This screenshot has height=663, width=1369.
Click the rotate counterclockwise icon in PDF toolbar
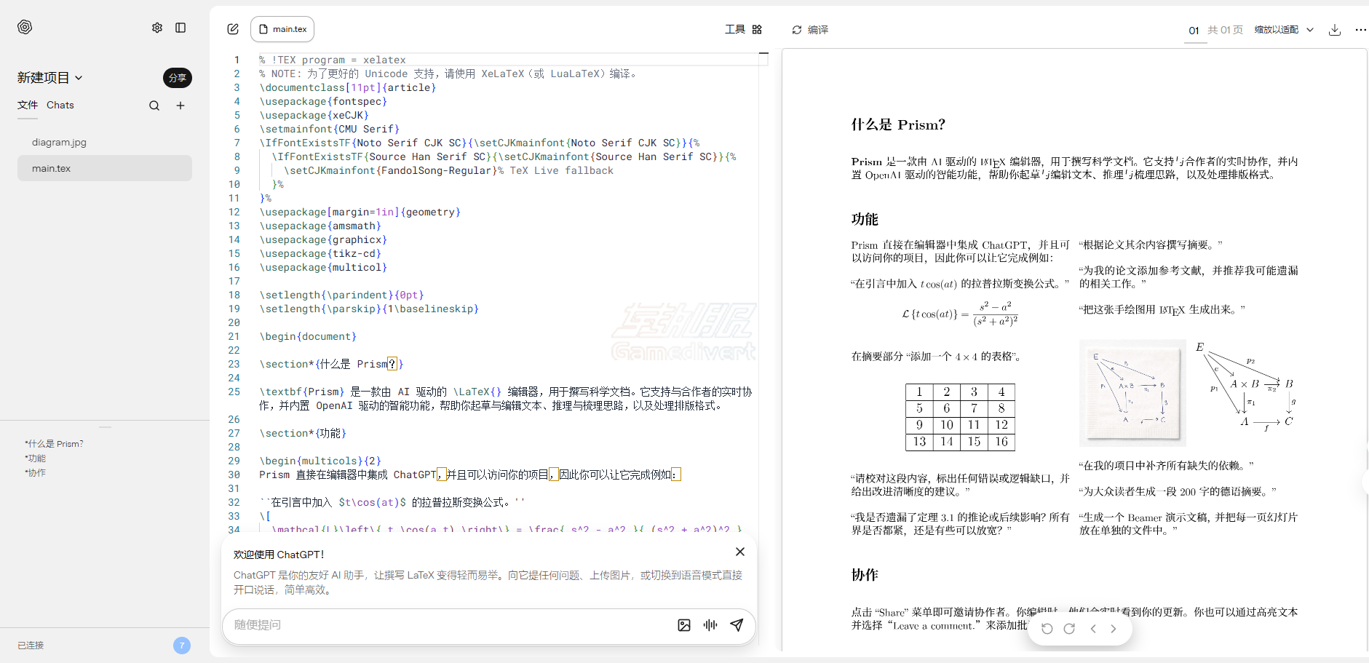(x=1047, y=628)
